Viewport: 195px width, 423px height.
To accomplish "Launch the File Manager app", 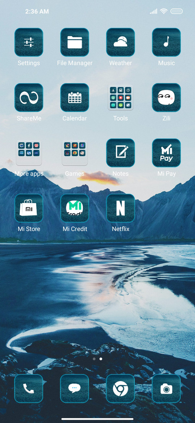I will coord(75,42).
